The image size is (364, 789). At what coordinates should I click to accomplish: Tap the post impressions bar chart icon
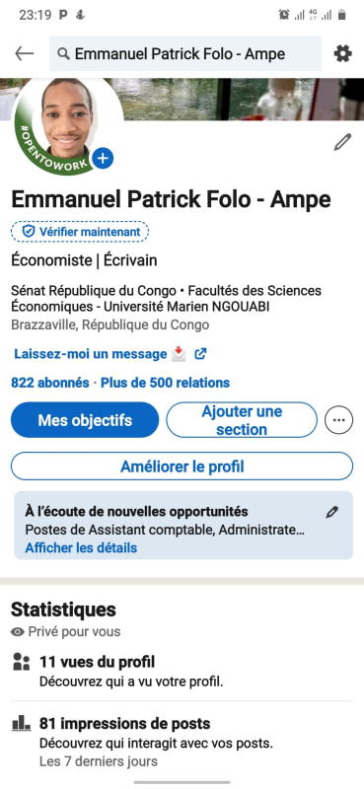click(x=21, y=725)
